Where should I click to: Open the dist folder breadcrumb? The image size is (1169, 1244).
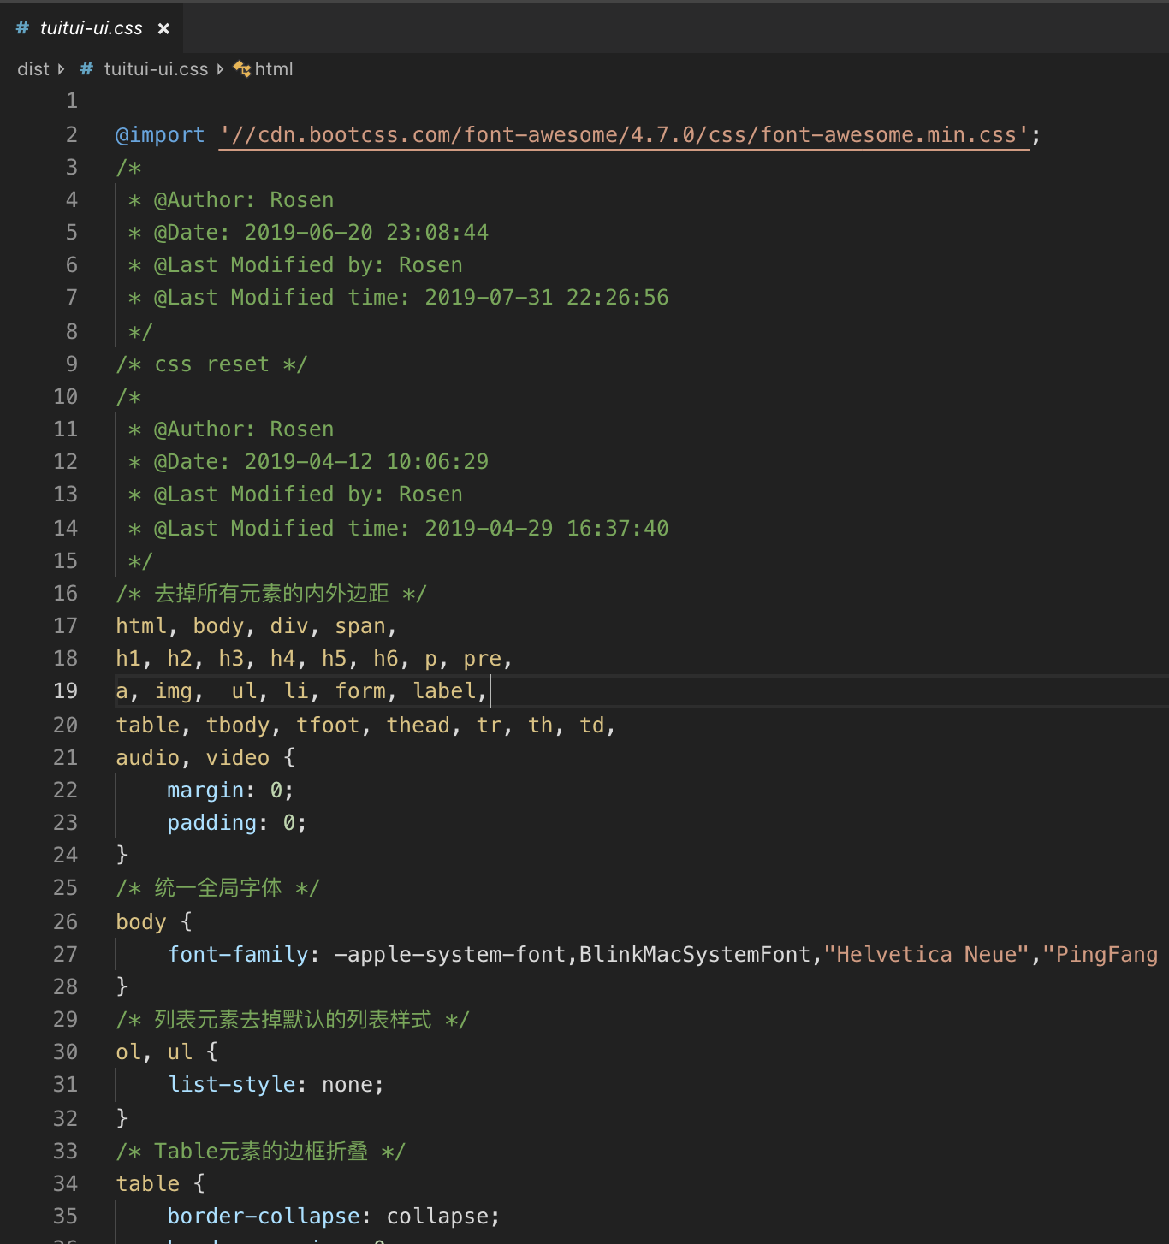[x=33, y=69]
